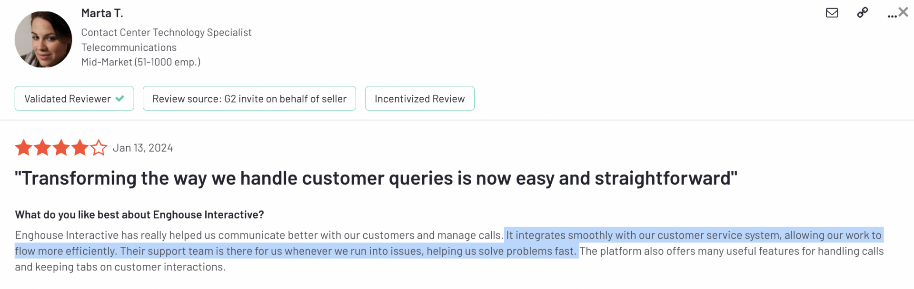914x289 pixels.
Task: Click the Incentivized Review badge
Action: click(x=419, y=99)
